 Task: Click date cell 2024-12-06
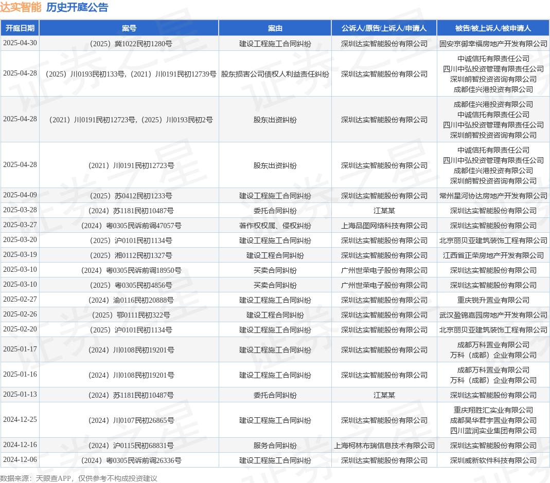coord(20,459)
